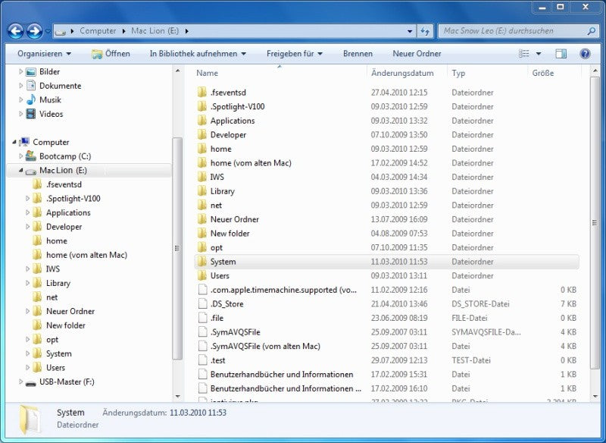The image size is (606, 443).
Task: Select the .fseventsd folder icon in file list
Action: (201, 93)
